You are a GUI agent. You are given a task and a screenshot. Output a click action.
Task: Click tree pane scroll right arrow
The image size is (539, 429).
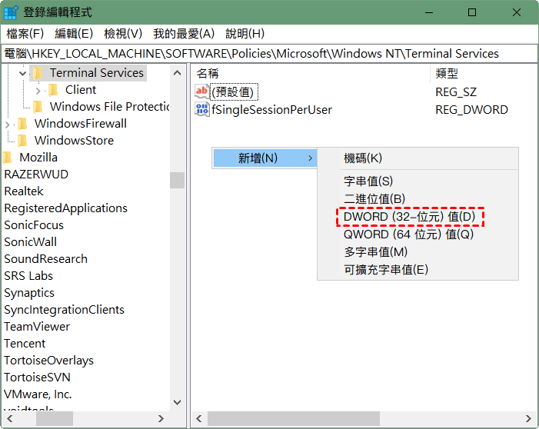click(161, 419)
